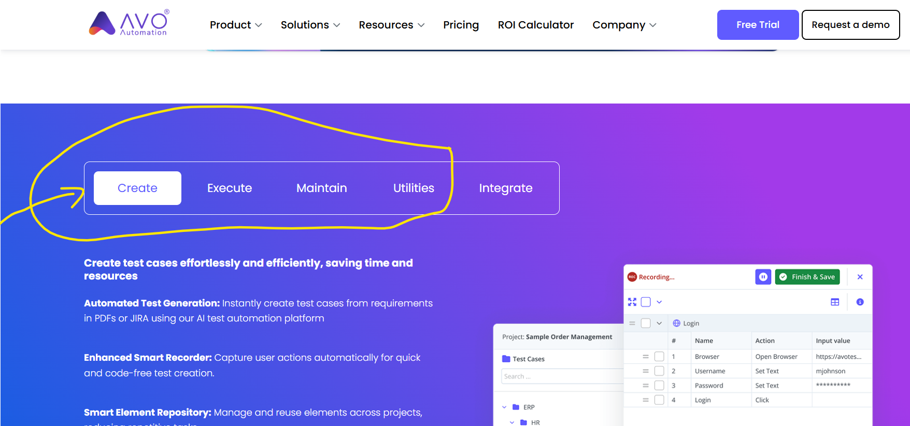Select the Integrate tab
This screenshot has width=910, height=426.
(505, 188)
